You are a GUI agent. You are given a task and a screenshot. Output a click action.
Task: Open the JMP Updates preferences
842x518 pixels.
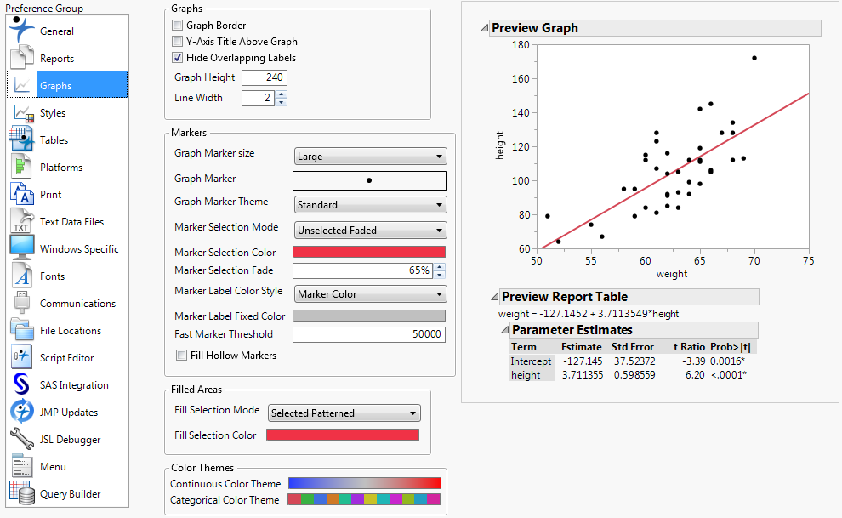click(x=69, y=413)
